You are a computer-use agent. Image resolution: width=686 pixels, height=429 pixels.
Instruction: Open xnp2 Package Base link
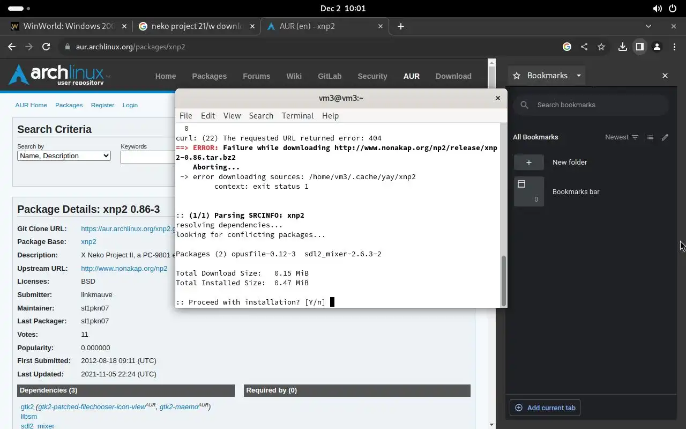(x=88, y=242)
